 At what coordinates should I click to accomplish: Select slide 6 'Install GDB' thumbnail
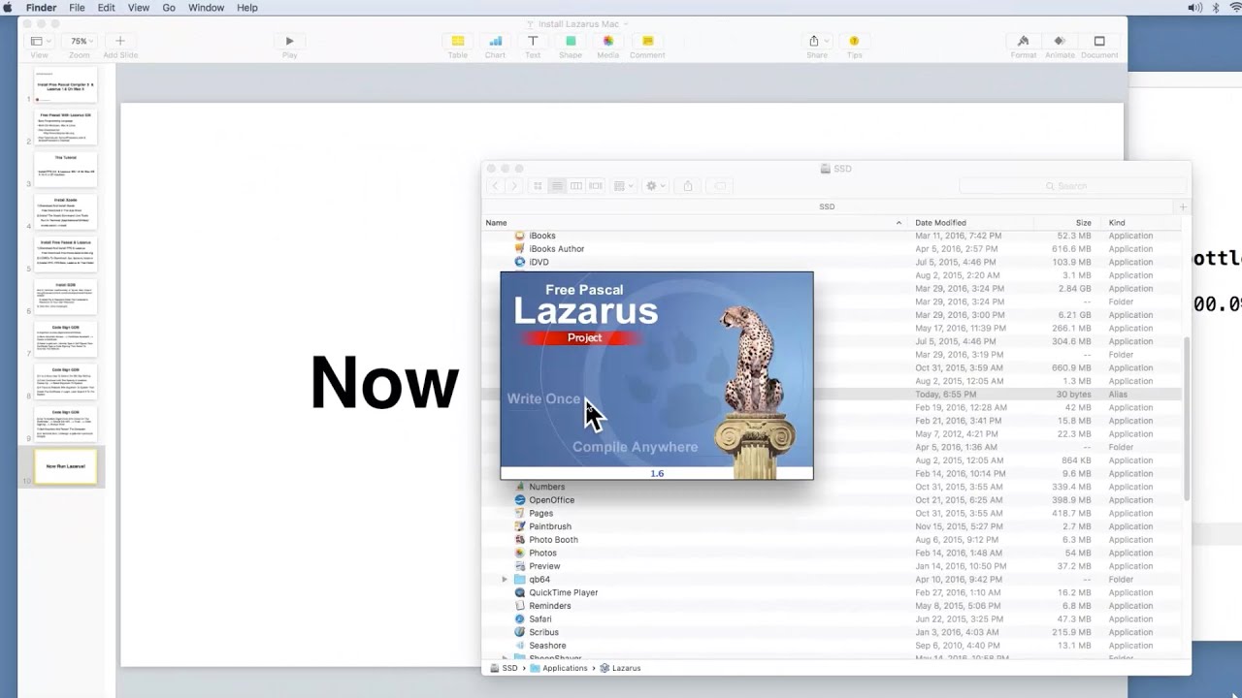click(x=65, y=298)
